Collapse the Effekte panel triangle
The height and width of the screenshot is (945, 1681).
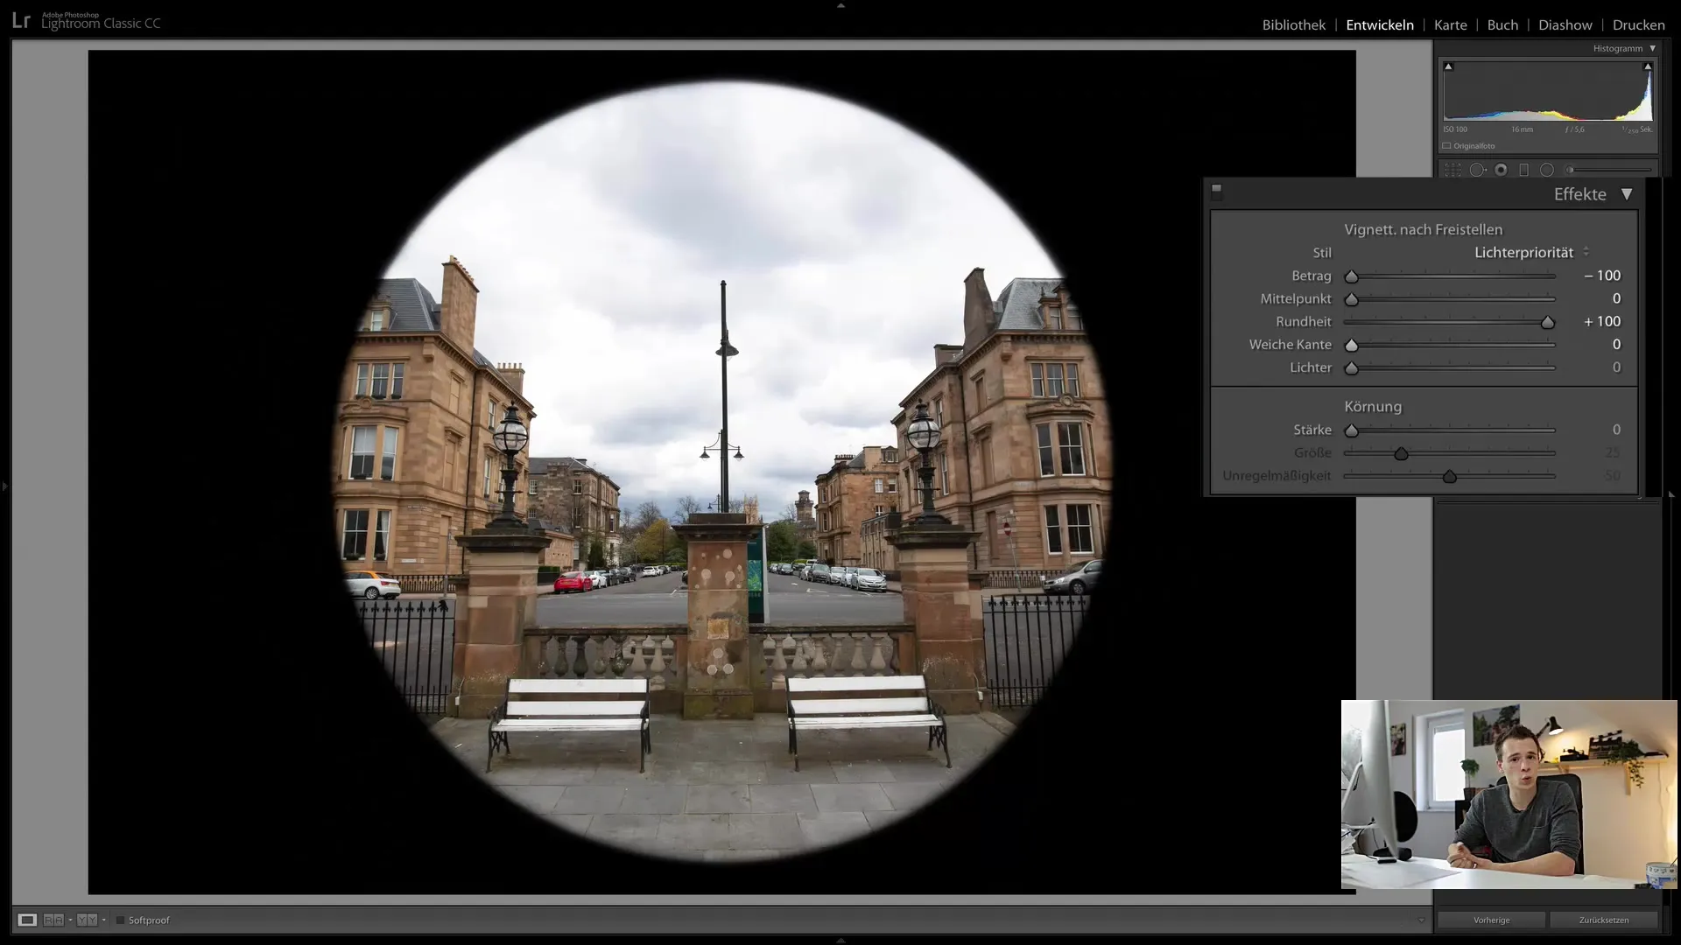(x=1626, y=194)
